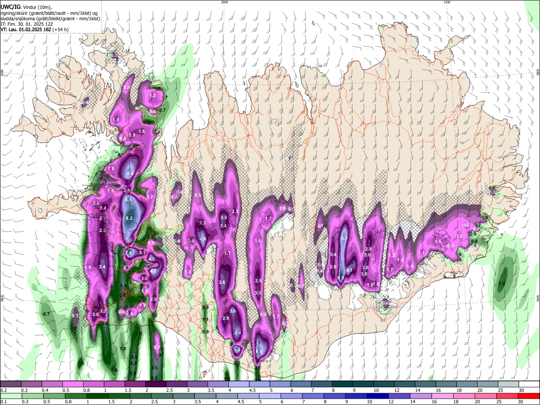The width and height of the screenshot is (540, 405).
Task: Click the '0.1' label starting the rain scale
Action: [3, 402]
